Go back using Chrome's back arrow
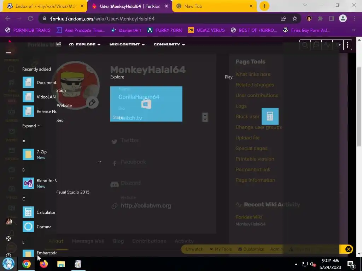This screenshot has width=362, height=271. (8, 19)
